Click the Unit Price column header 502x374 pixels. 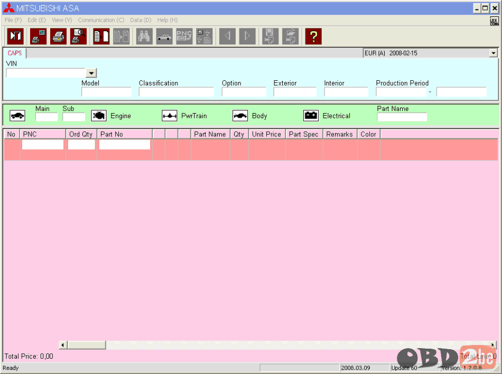coord(267,134)
